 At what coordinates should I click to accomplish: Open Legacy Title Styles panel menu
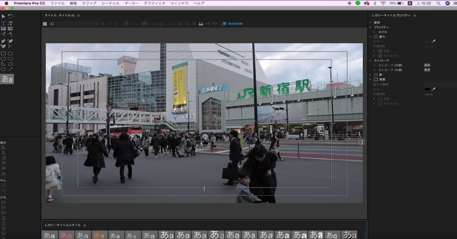(84, 225)
